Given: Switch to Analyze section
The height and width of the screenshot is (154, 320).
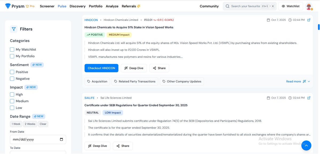Looking at the screenshot, I should 112,6.
